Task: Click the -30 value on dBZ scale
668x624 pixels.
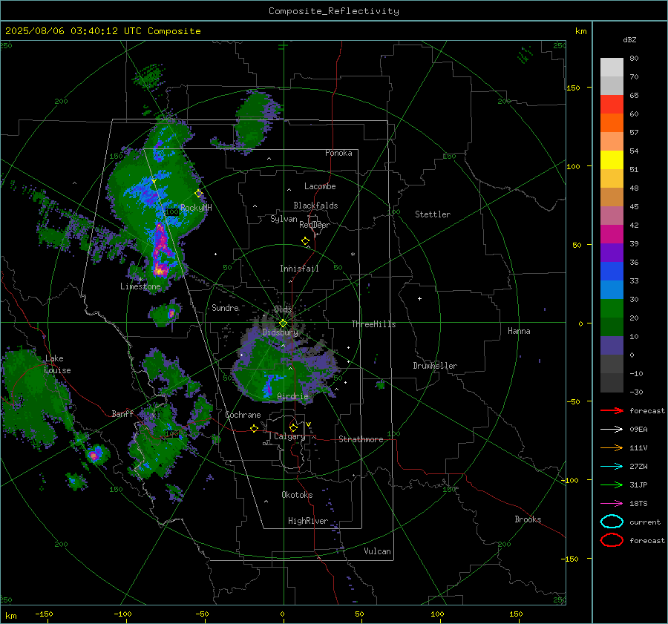Action: pyautogui.click(x=636, y=392)
